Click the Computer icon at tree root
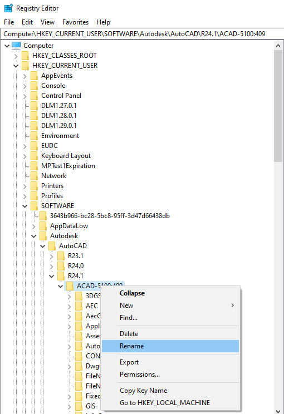Screen dimensions: 284x414 (x=16, y=46)
